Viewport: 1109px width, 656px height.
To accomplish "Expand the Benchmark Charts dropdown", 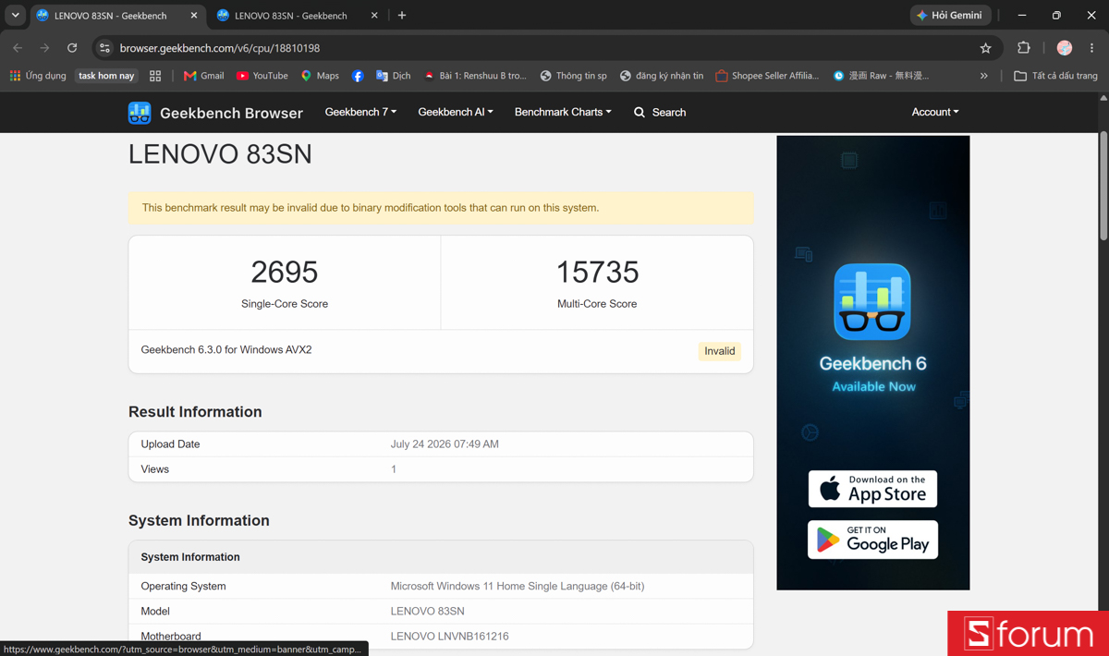I will (563, 112).
